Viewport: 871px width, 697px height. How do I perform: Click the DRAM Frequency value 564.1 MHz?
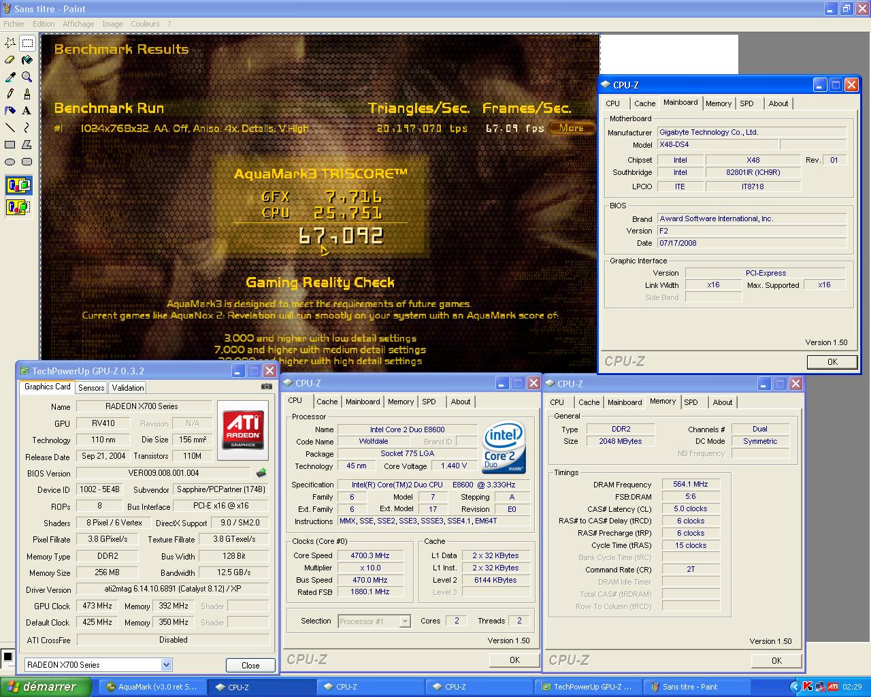pyautogui.click(x=691, y=484)
